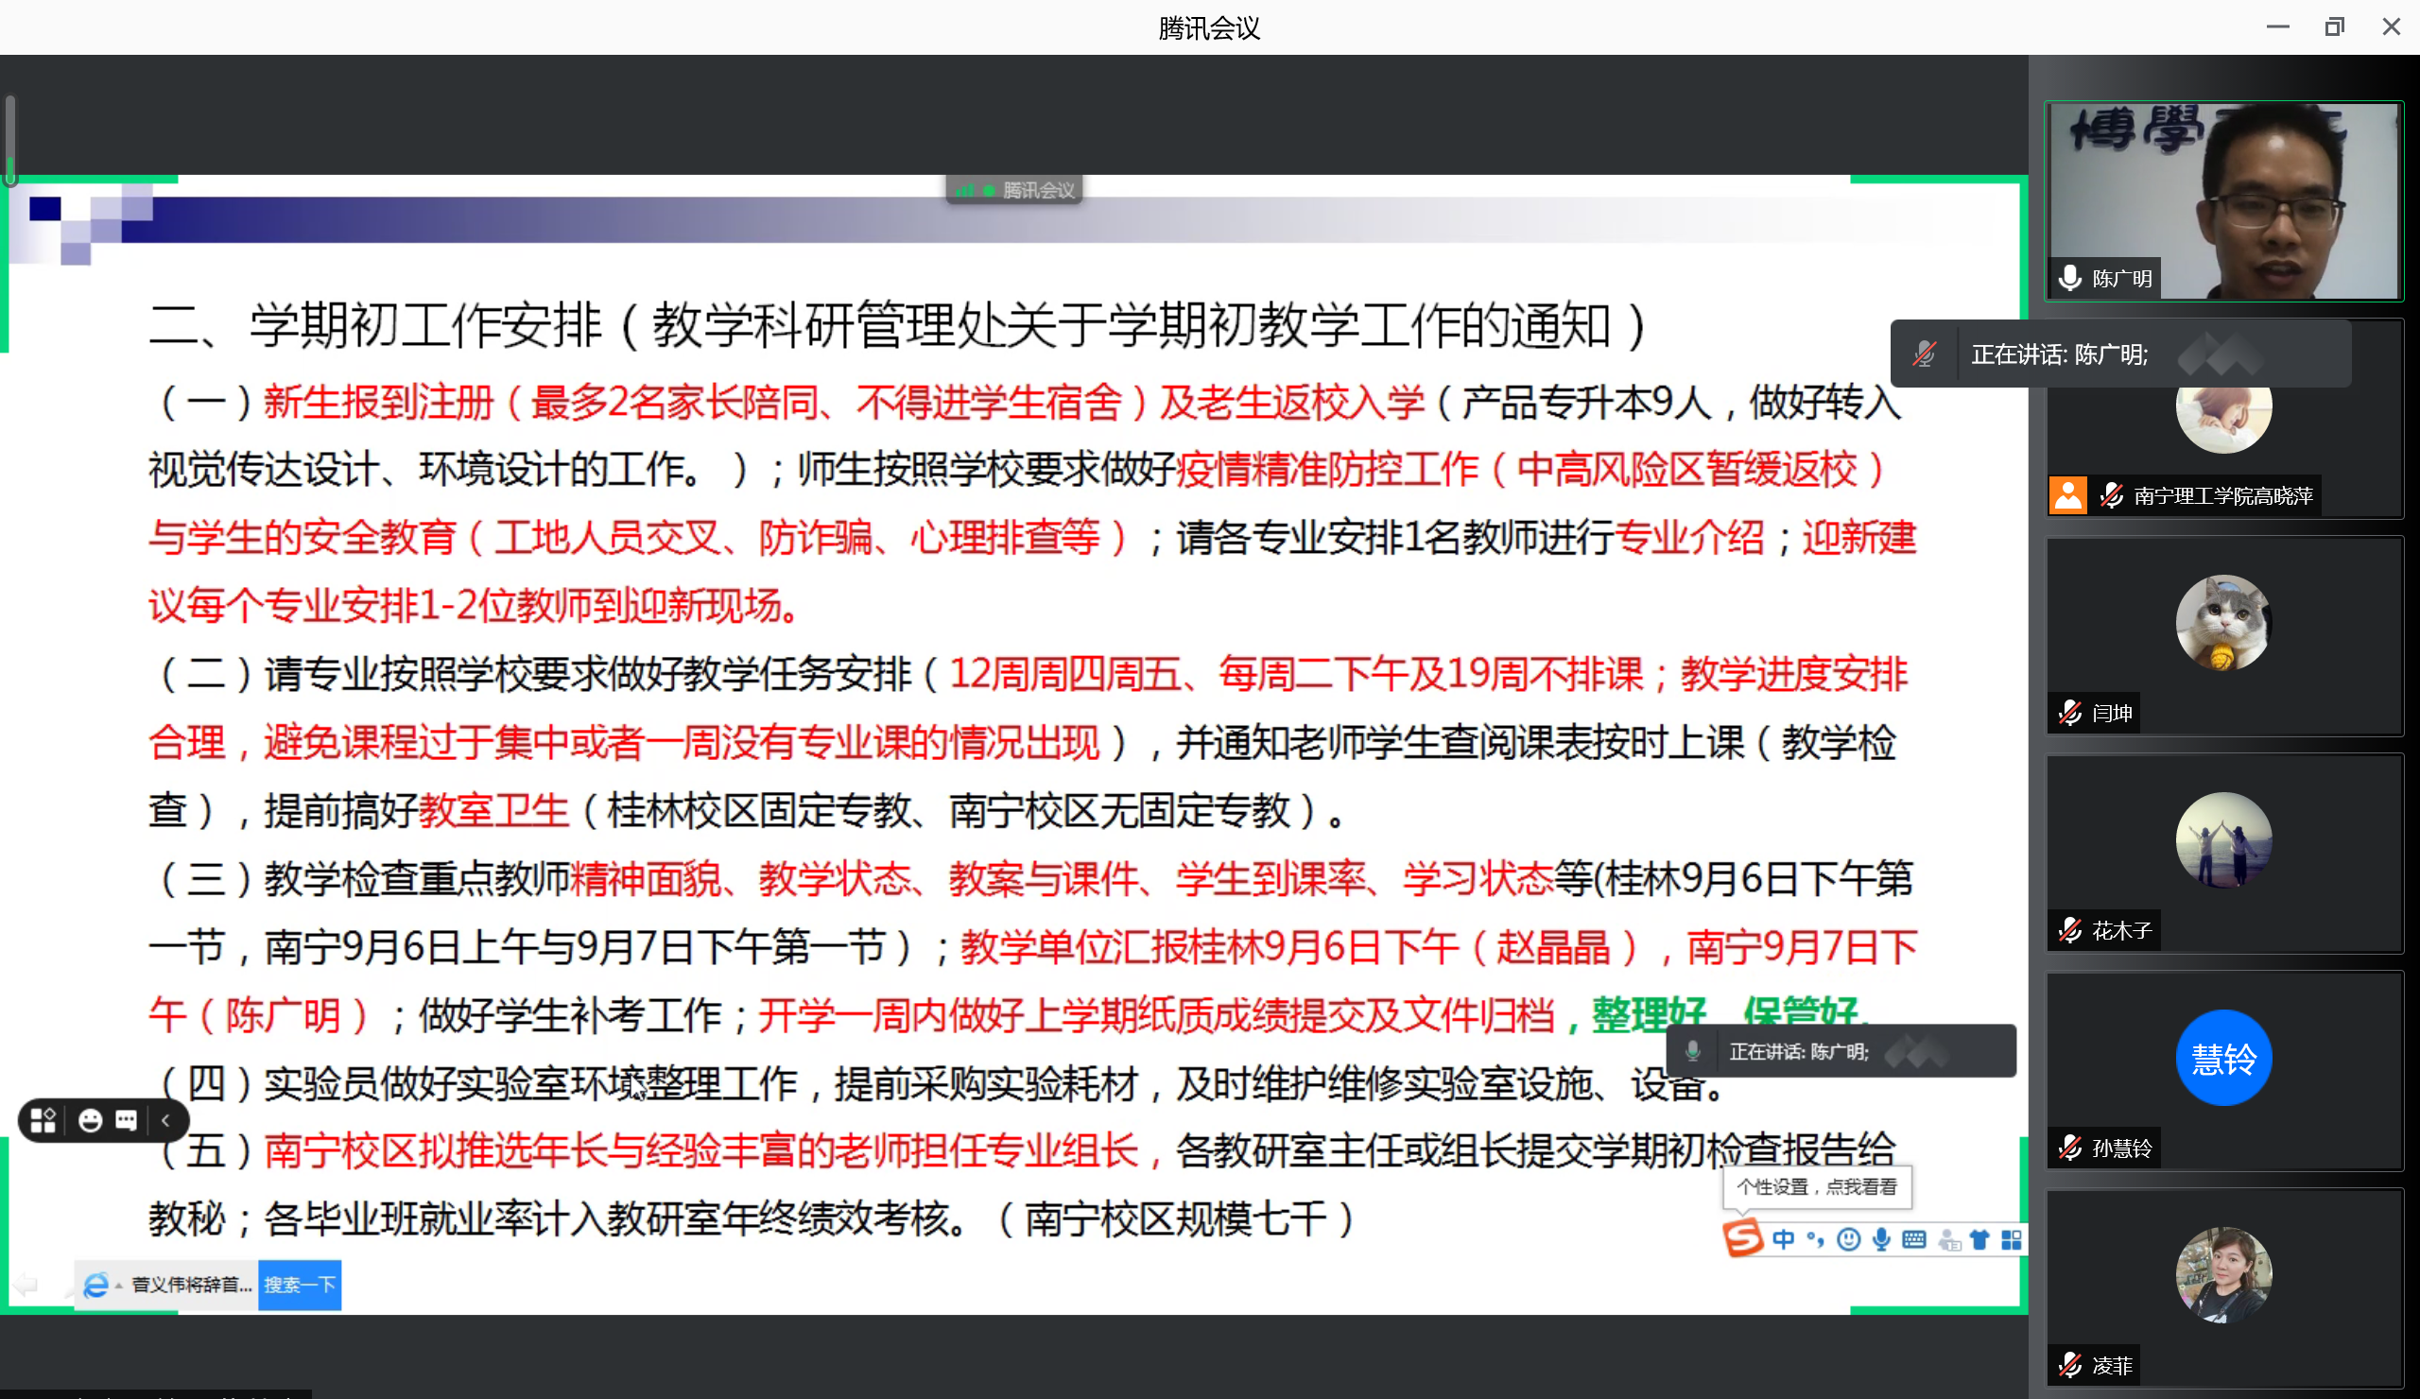Click the 个性设置，点我看看 tooltip
The width and height of the screenshot is (2420, 1399).
pos(1817,1187)
